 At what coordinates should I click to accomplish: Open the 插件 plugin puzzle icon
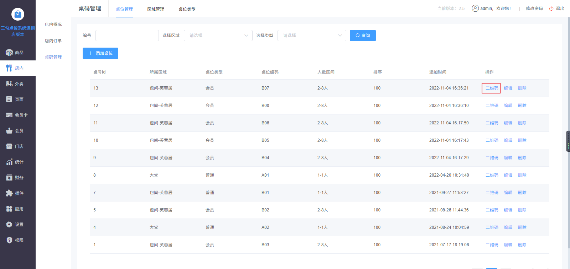pos(9,193)
